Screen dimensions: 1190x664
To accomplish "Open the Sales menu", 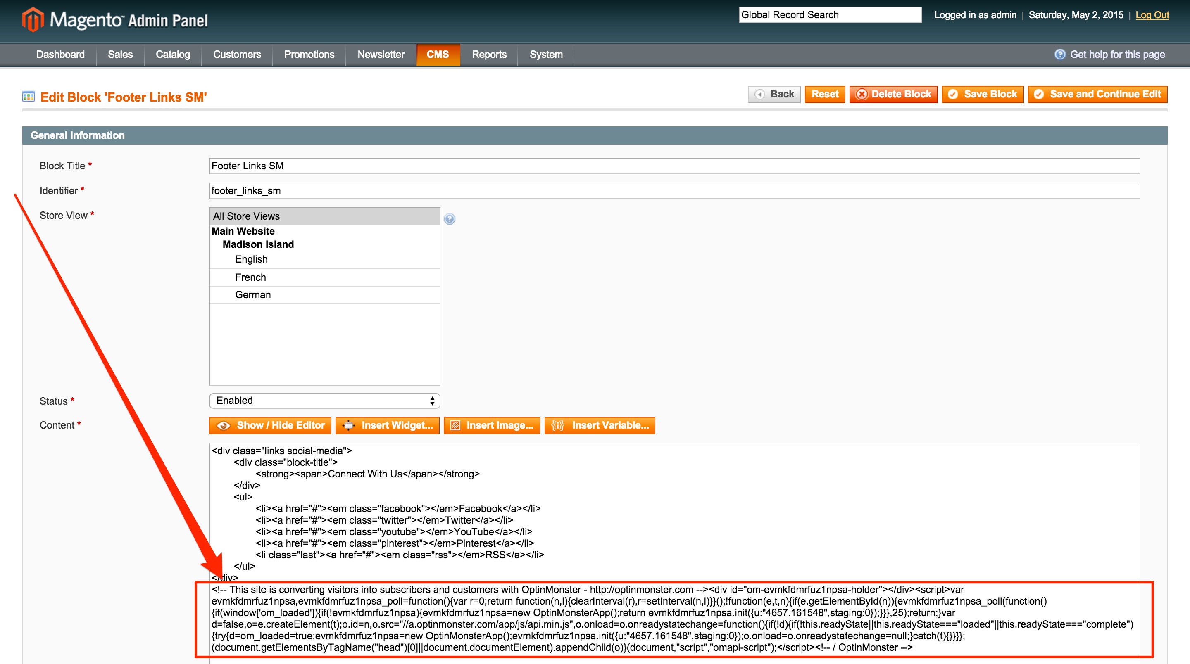I will [x=120, y=55].
